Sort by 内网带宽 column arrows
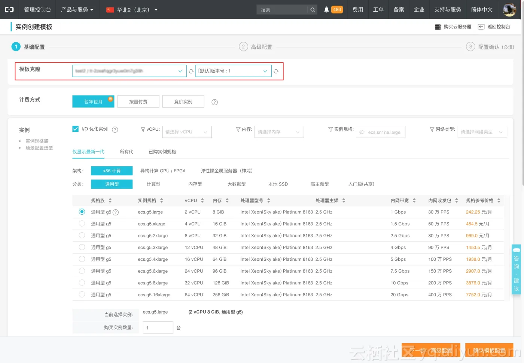The height and width of the screenshot is (363, 524). tap(414, 201)
